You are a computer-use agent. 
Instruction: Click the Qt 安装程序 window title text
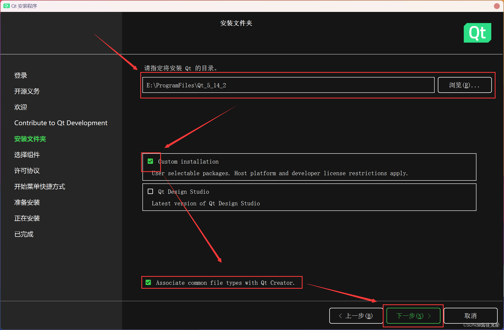click(x=24, y=6)
